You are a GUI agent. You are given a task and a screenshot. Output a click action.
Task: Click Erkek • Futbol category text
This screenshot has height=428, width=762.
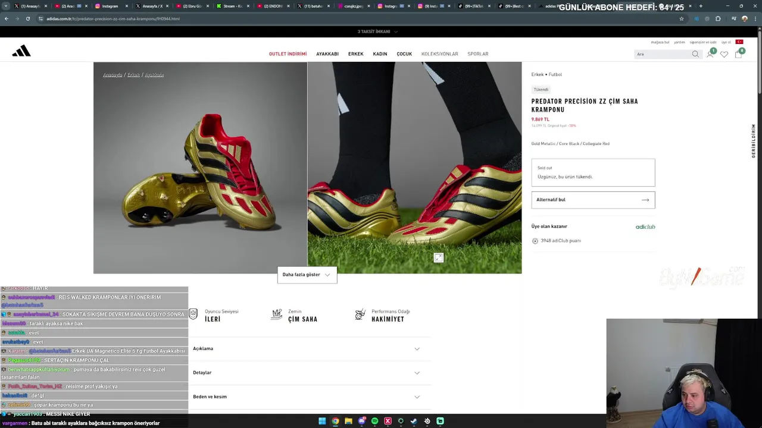tap(546, 75)
